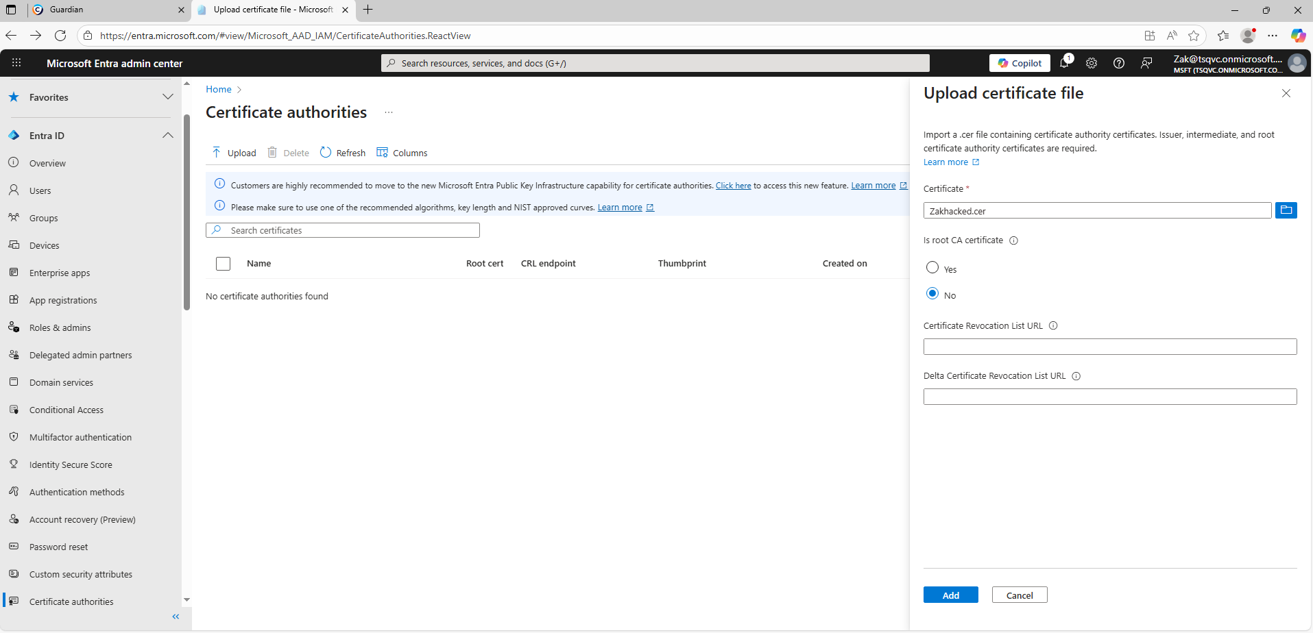Open the feedback icon in header
The image size is (1313, 633).
point(1146,63)
